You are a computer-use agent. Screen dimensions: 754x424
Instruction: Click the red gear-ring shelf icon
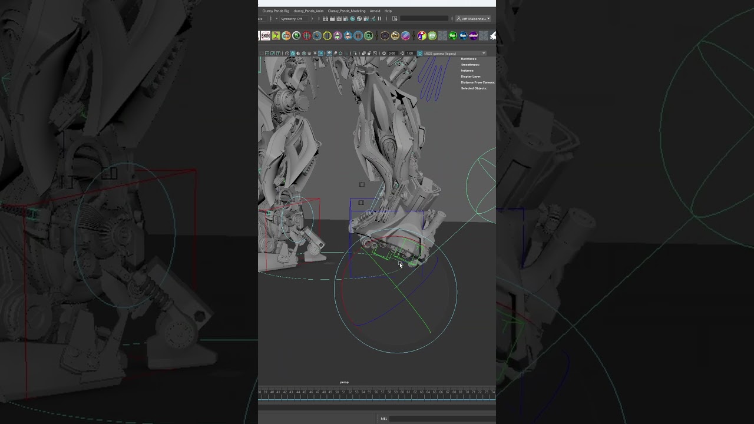(x=307, y=36)
